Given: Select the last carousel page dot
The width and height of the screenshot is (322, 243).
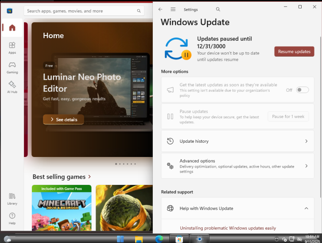Looking at the screenshot, I should (135, 164).
